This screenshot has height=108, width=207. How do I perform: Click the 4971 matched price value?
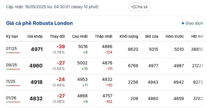(37, 49)
